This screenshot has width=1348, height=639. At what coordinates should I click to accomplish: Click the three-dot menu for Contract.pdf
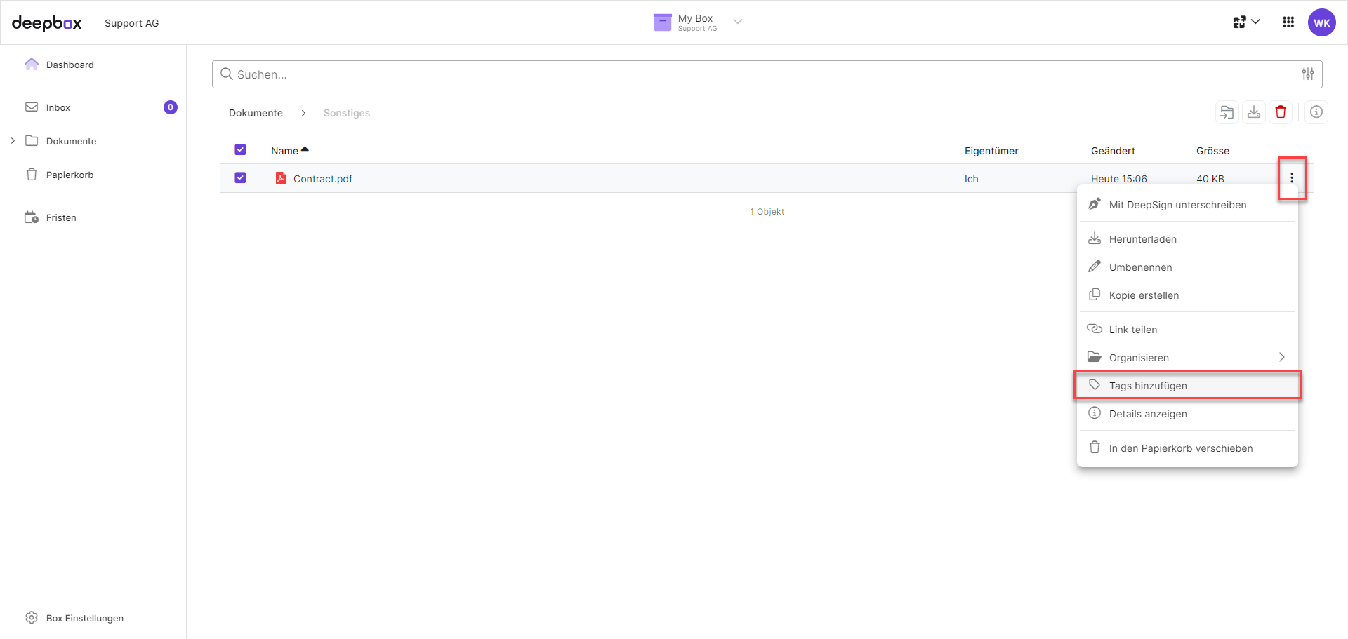tap(1292, 178)
